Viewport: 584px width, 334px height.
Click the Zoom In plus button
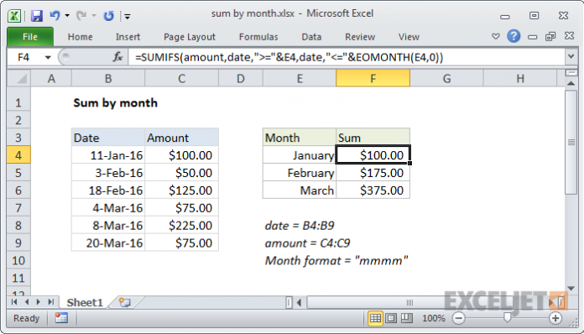(555, 318)
